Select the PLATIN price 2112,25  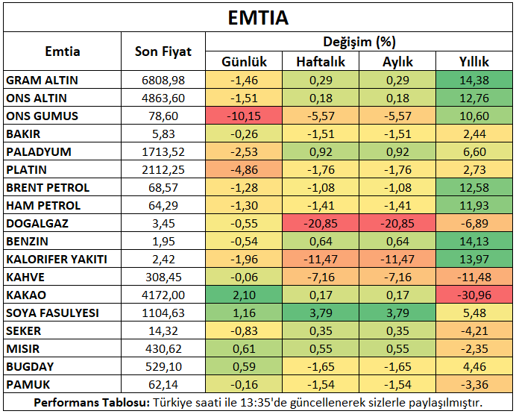(163, 169)
